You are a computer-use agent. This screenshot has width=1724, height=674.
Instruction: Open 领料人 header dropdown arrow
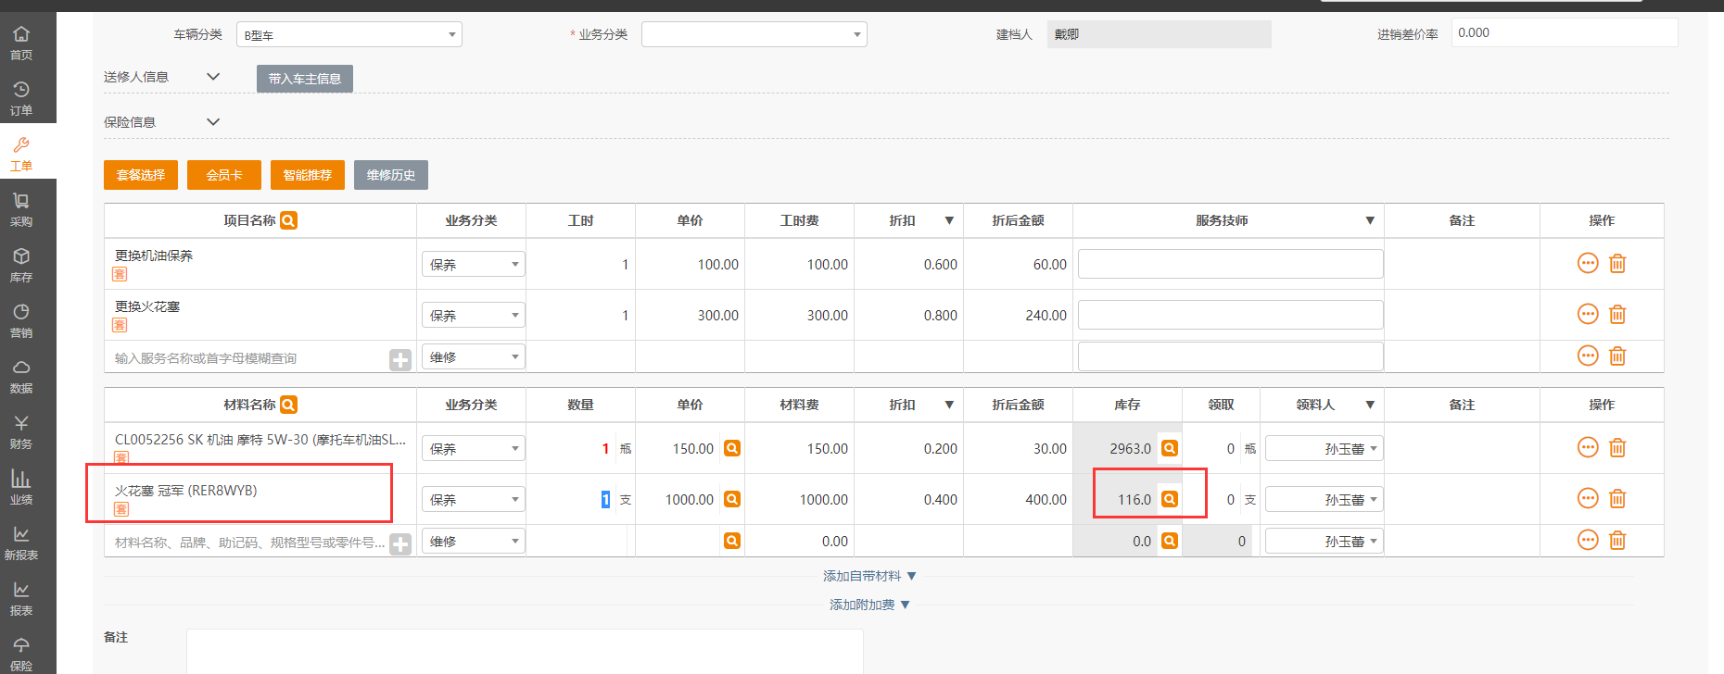click(1370, 405)
